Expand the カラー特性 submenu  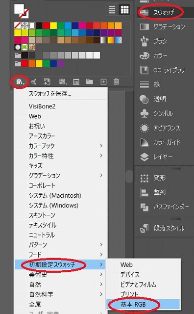click(61, 156)
